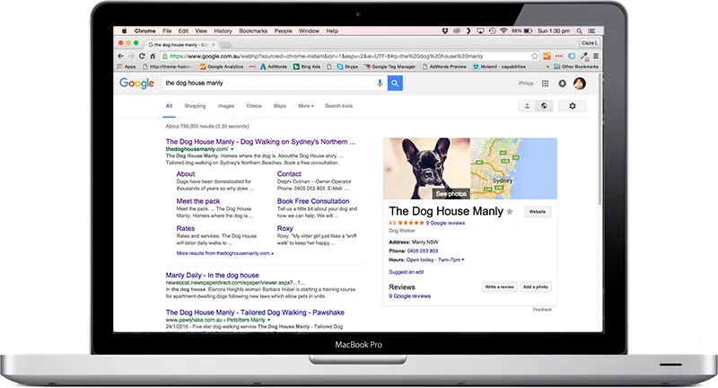Click Write a review button
Image resolution: width=718 pixels, height=388 pixels.
point(499,287)
